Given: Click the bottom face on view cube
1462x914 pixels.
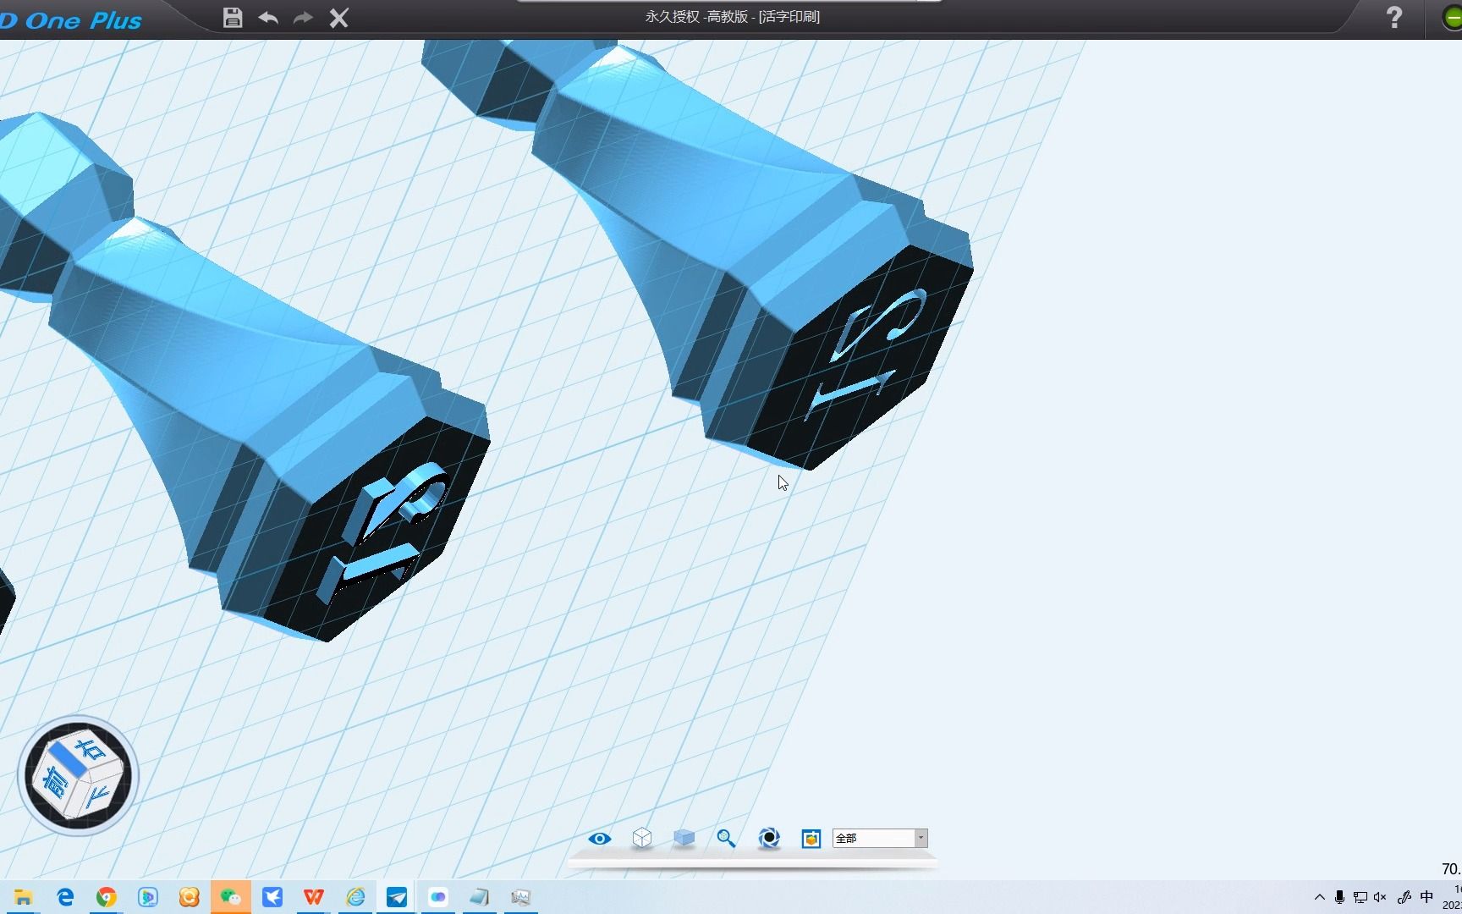Looking at the screenshot, I should click(x=98, y=797).
